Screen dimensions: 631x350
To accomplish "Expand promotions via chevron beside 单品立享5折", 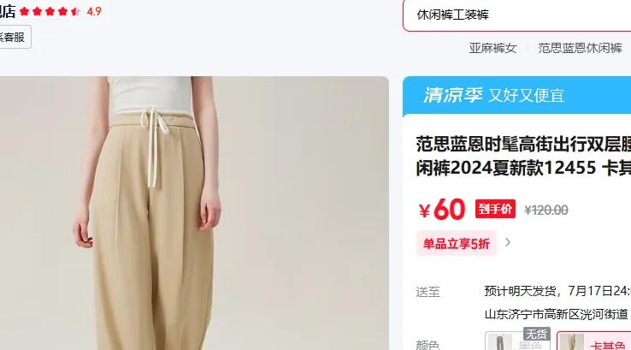I will tap(508, 242).
